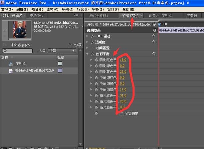204x149 pixels.
Task: Open the 字幕 (Title) menu
Action: click(x=98, y=9)
